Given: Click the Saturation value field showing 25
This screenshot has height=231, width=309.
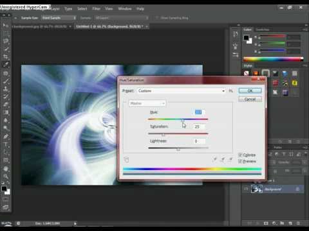Looking at the screenshot, I should point(200,126).
